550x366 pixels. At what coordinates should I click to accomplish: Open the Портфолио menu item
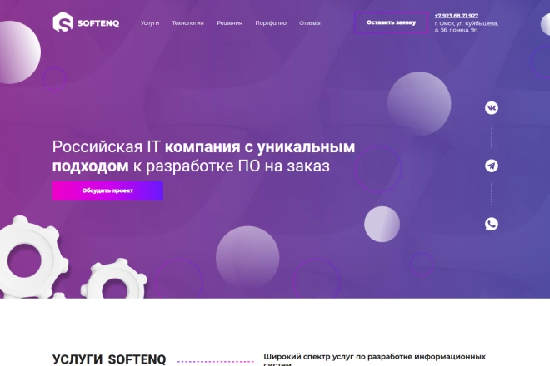point(271,23)
